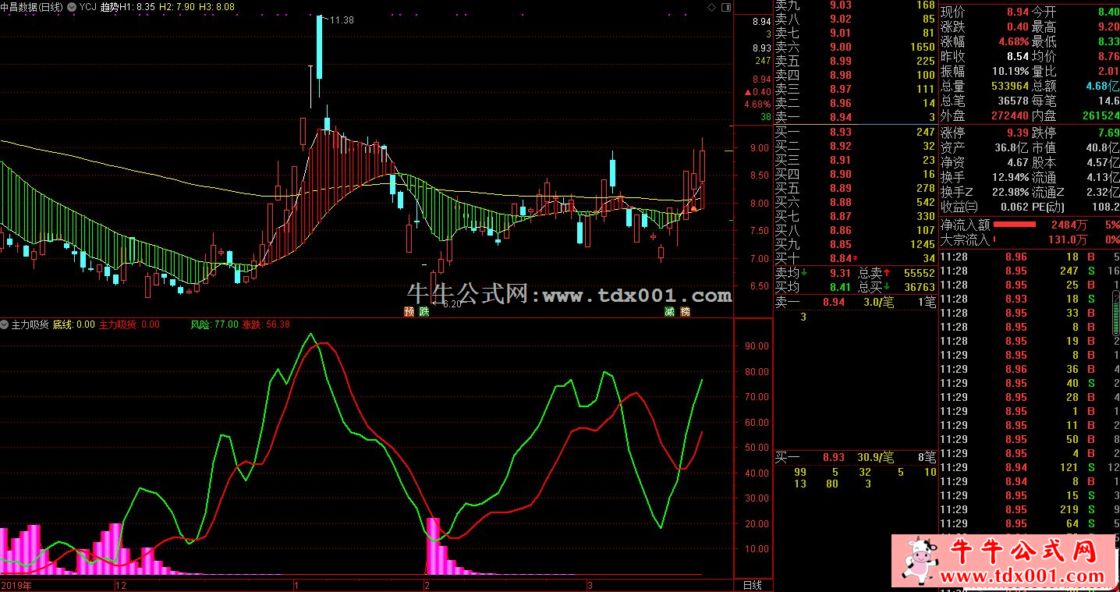Click the green 减 marker below the chart
This screenshot has width=1120, height=592.
pos(669,312)
